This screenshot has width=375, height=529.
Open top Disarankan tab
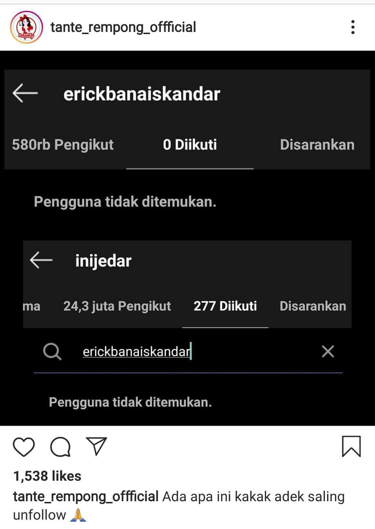(317, 145)
